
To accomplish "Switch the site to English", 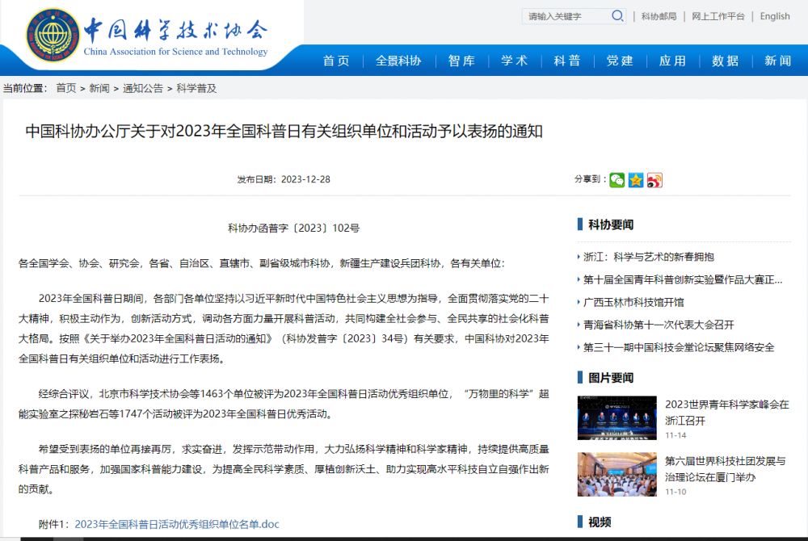I will click(775, 16).
